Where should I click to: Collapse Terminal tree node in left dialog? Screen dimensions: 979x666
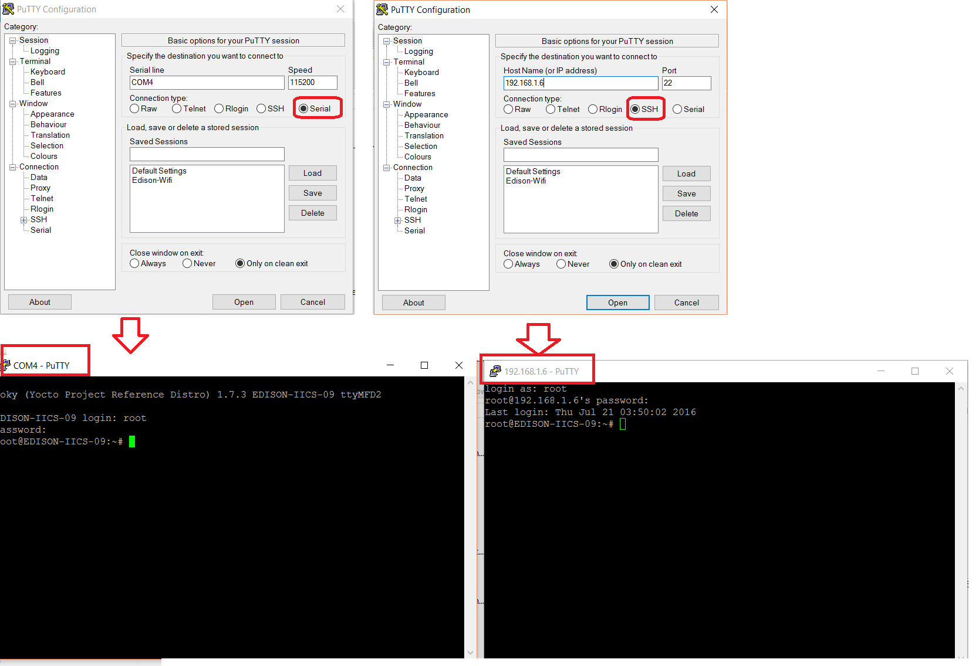tap(12, 62)
